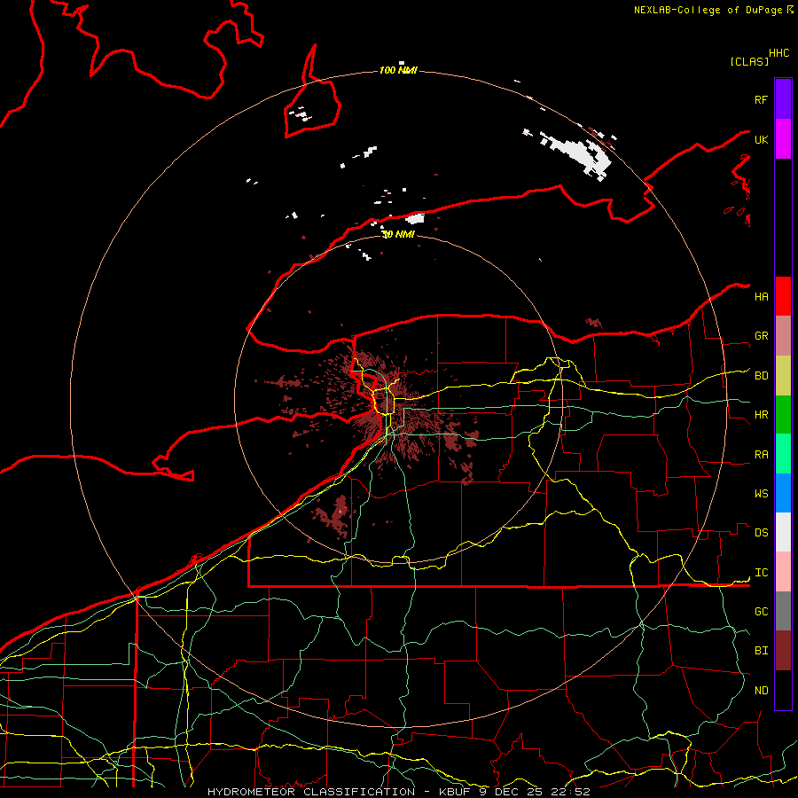Image resolution: width=798 pixels, height=798 pixels.
Task: Click the UK magenta legend color swatch
Action: pos(783,139)
